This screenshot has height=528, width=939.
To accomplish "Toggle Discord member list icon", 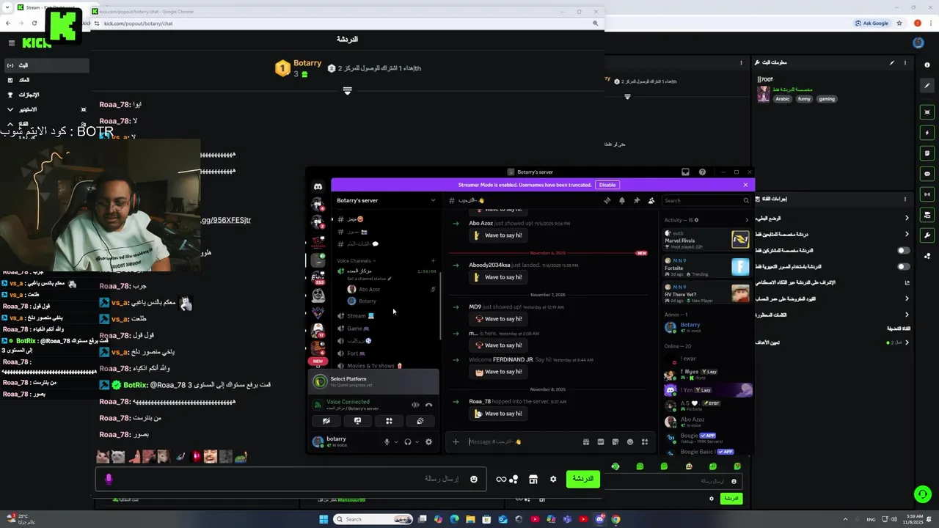I will point(651,200).
